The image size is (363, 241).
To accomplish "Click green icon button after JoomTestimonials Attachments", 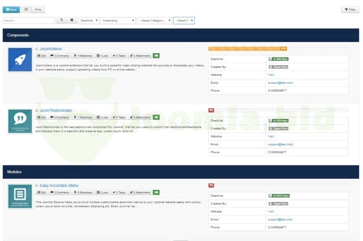I will pyautogui.click(x=156, y=117).
